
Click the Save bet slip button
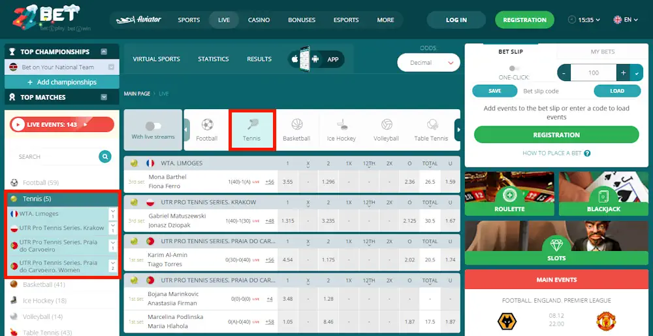(x=495, y=91)
